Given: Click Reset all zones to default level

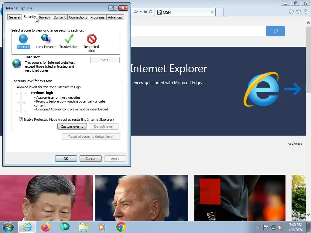Looking at the screenshot, I should [x=91, y=137].
